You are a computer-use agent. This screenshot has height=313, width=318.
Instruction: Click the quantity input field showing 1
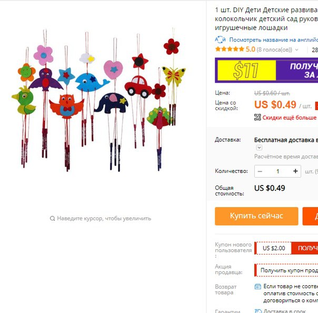click(x=277, y=171)
